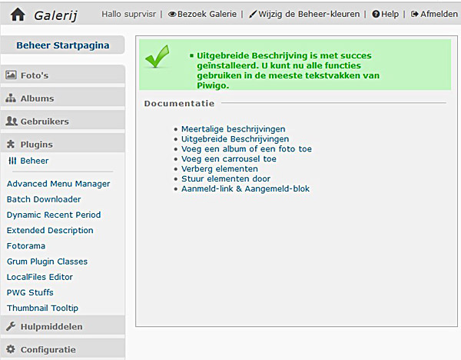Open the Meertalige beschrijvingen documentation link
The width and height of the screenshot is (461, 360).
(233, 129)
